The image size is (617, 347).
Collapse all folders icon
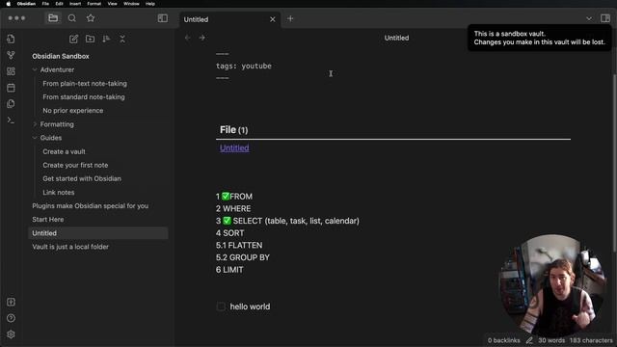click(x=122, y=39)
